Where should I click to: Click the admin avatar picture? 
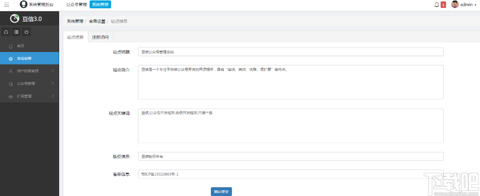(x=455, y=4)
